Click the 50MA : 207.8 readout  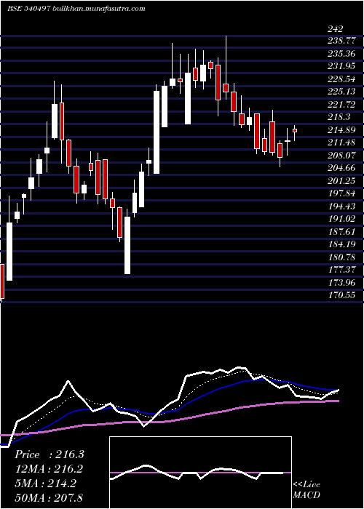[49, 497]
